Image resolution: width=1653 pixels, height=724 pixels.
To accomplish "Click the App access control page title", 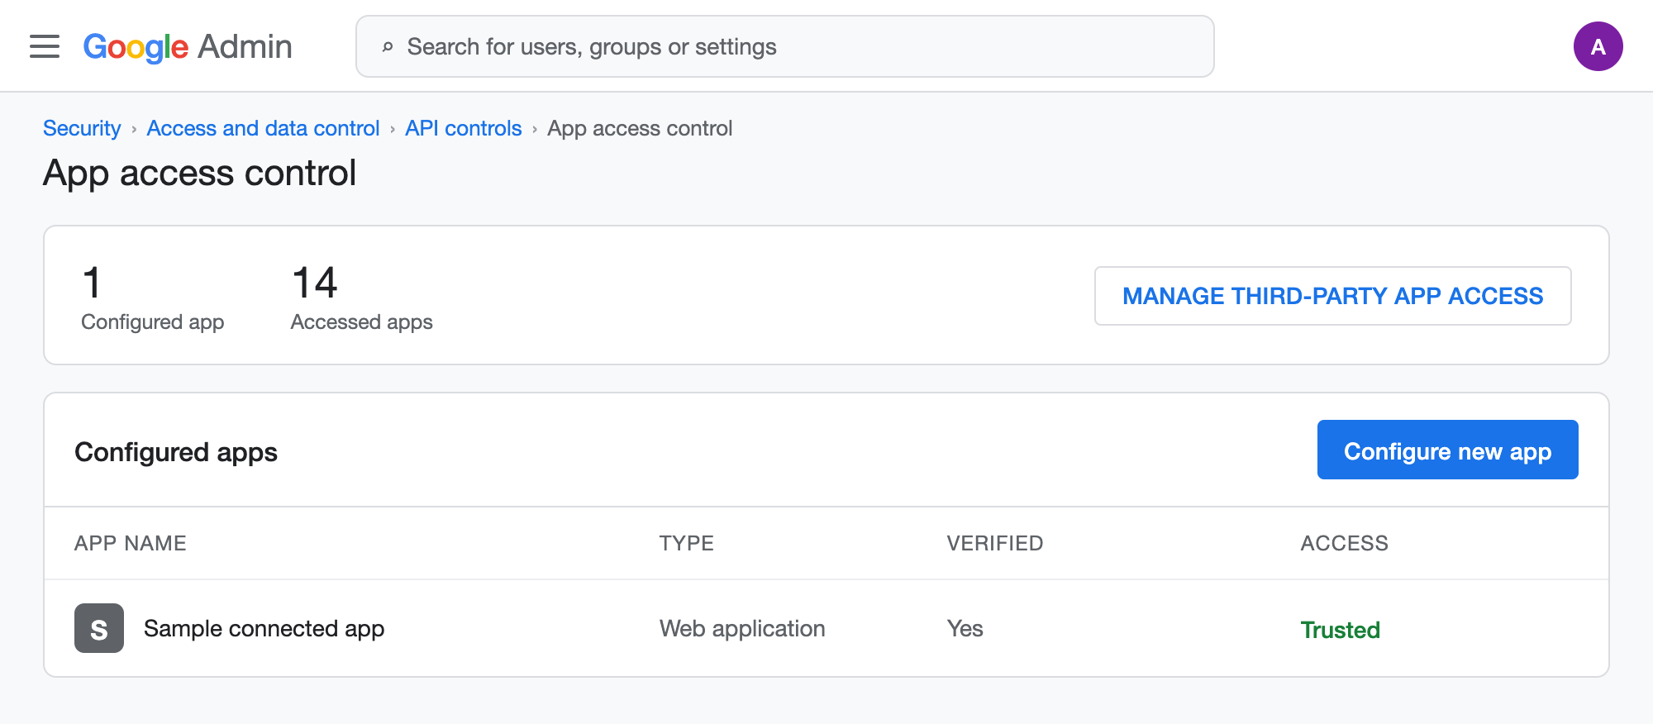I will 199,173.
